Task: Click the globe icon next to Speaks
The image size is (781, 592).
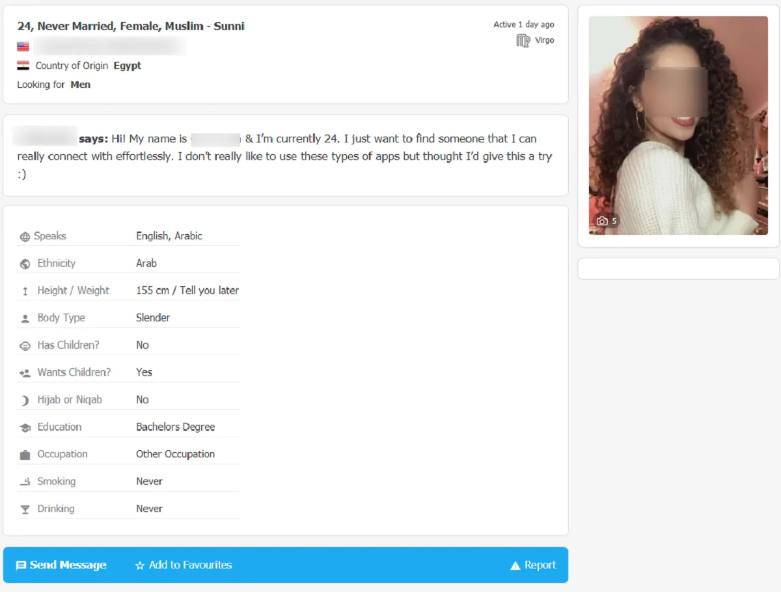Action: (25, 237)
